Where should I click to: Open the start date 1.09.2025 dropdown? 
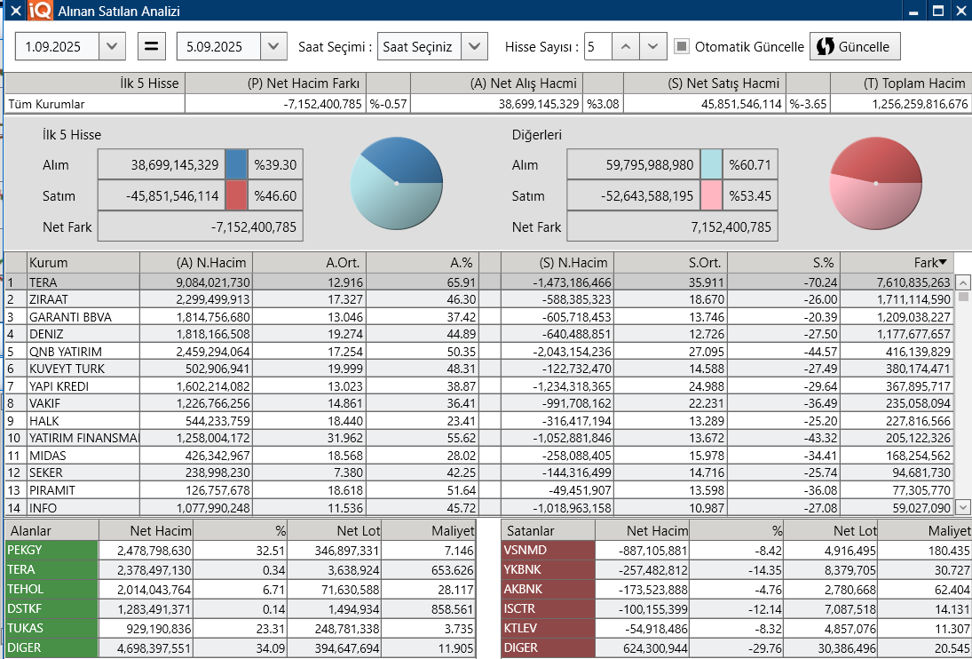(112, 46)
